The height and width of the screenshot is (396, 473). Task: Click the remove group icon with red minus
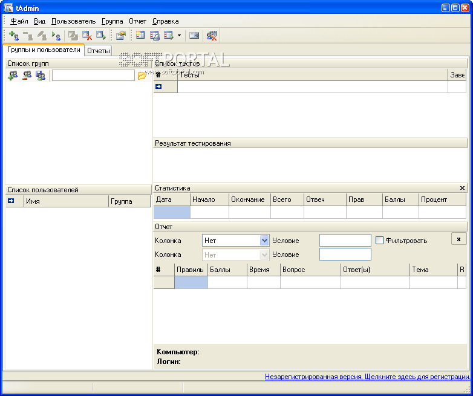(x=27, y=76)
